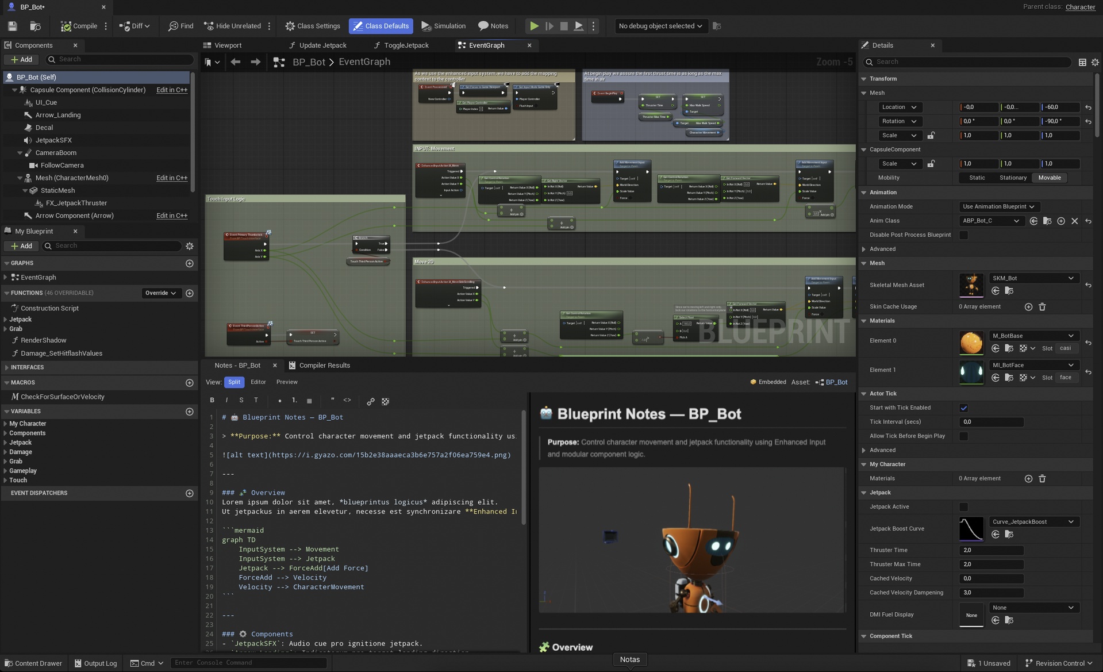
Task: Switch notes view to Preview
Action: [x=287, y=382]
